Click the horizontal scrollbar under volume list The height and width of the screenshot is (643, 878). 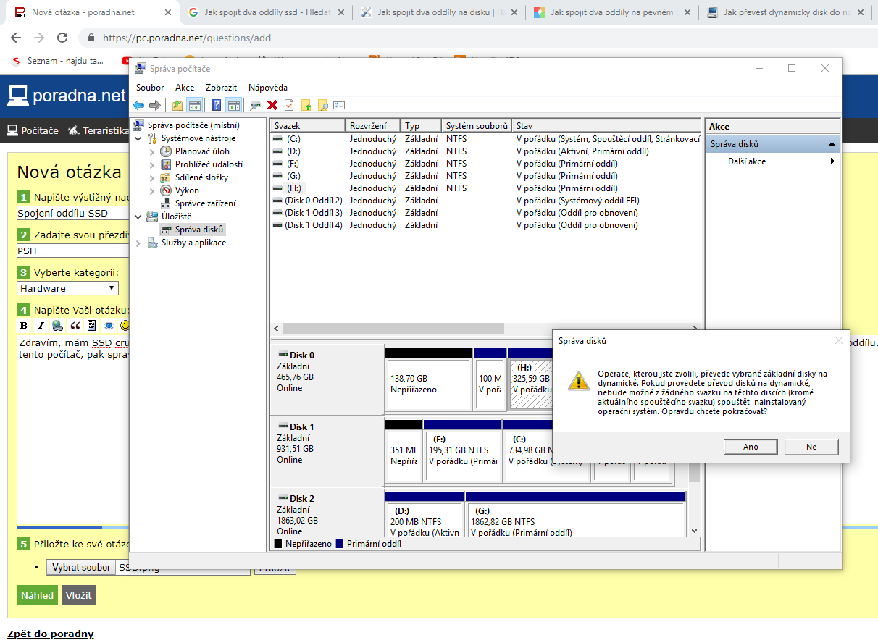[393, 328]
